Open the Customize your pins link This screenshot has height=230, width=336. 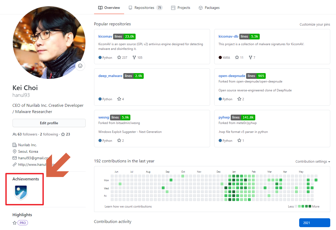pyautogui.click(x=315, y=24)
